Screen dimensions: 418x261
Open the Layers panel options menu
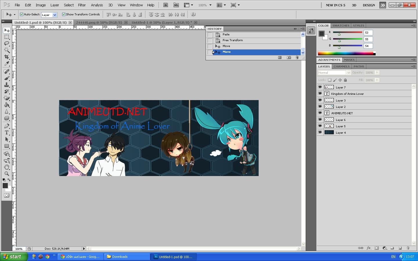point(413,66)
